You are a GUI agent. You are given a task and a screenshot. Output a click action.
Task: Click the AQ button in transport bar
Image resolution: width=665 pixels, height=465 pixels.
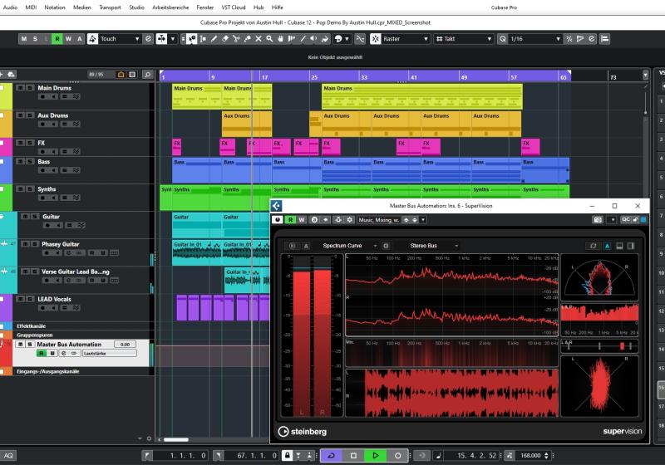pos(7,455)
